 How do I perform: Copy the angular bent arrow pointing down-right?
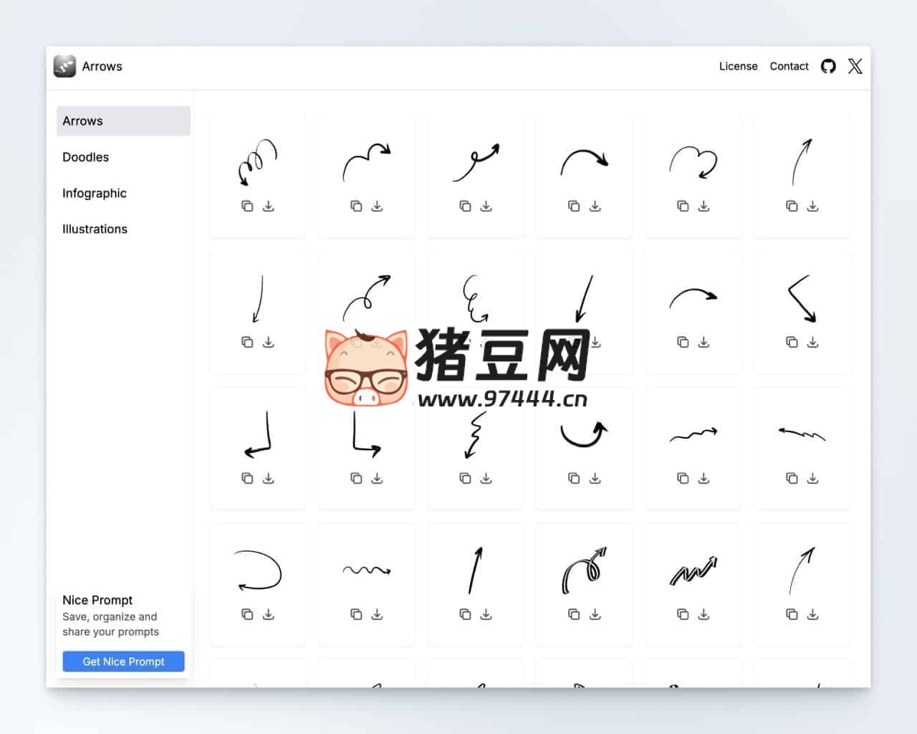click(792, 342)
